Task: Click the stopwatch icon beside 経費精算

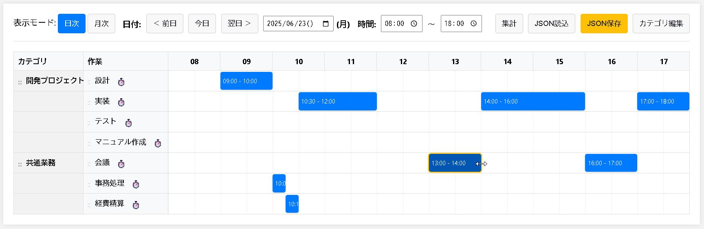Action: click(x=136, y=205)
